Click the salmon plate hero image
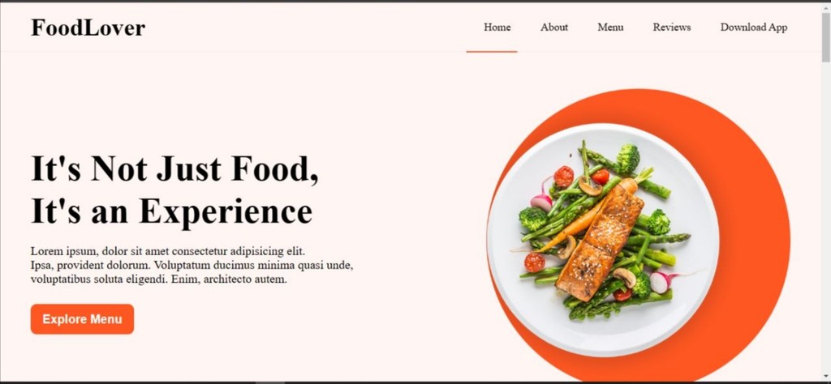The image size is (831, 384). pyautogui.click(x=603, y=240)
